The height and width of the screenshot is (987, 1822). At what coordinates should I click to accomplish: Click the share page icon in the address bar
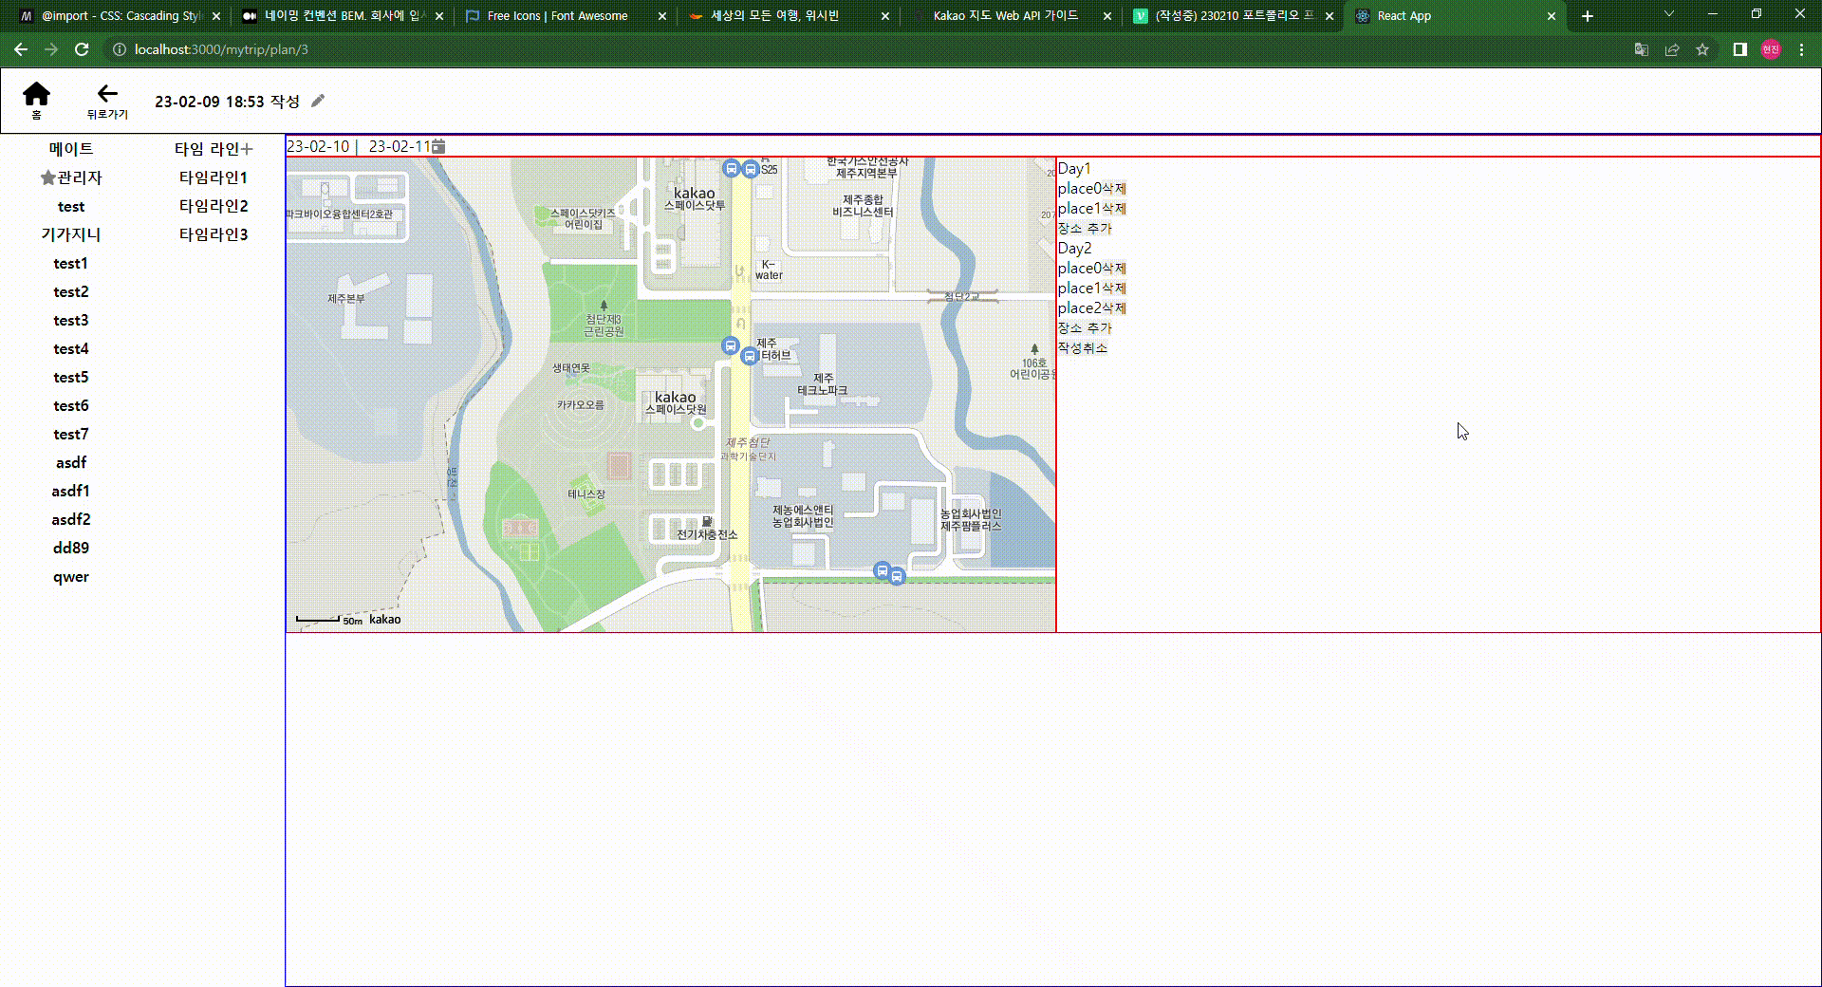pos(1672,49)
